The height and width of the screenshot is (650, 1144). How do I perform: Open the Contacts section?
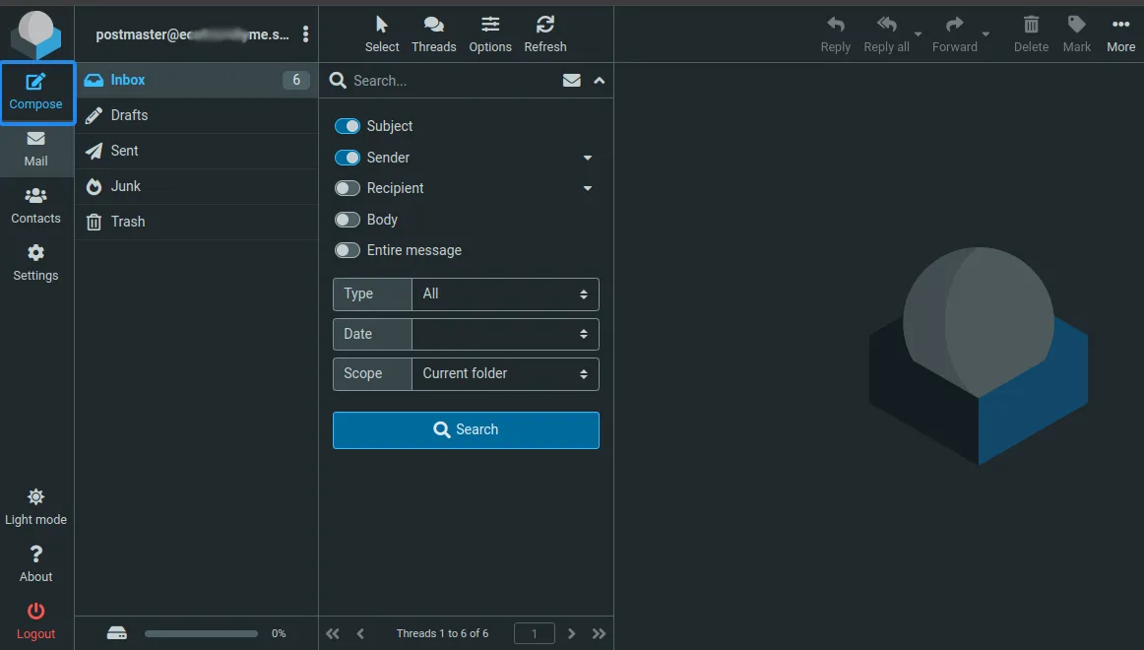(x=35, y=207)
